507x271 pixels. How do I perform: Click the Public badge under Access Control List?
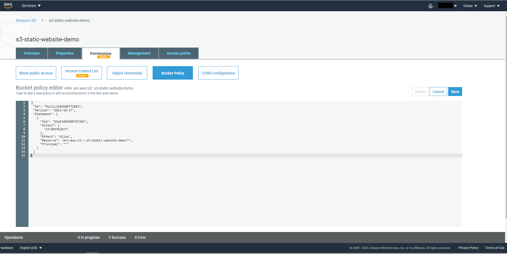coord(82,76)
